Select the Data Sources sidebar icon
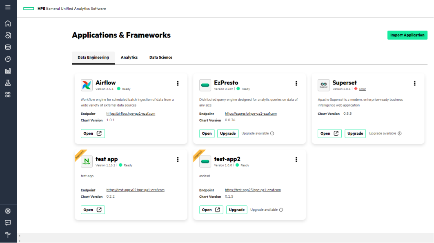The height and width of the screenshot is (243, 434). tap(7, 35)
